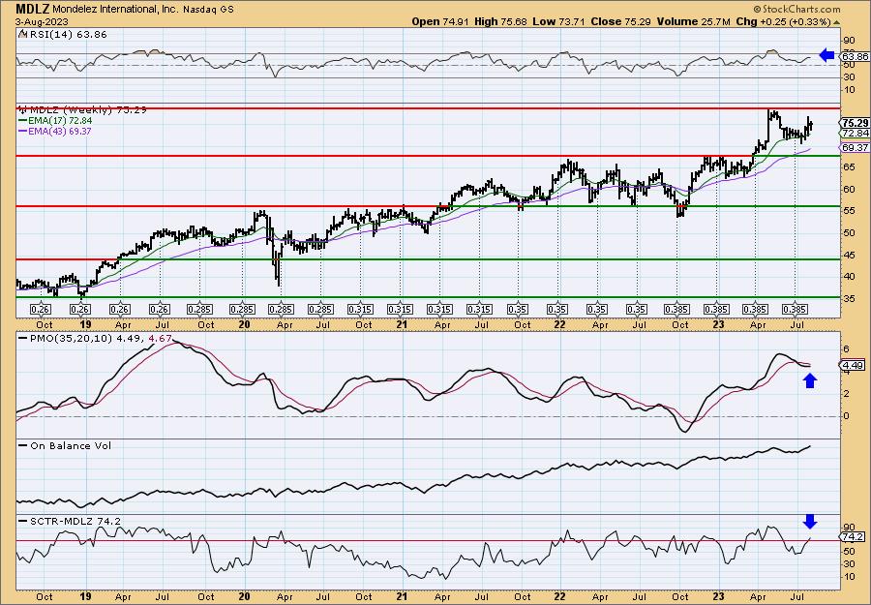This screenshot has width=871, height=605.
Task: Click the Open 74.91 value
Action: 440,21
